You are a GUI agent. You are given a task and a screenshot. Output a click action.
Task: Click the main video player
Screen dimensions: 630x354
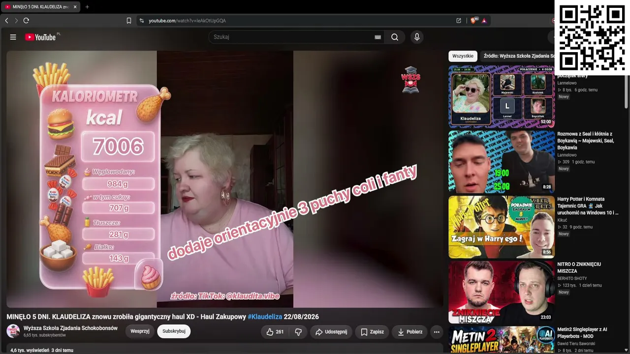225,179
